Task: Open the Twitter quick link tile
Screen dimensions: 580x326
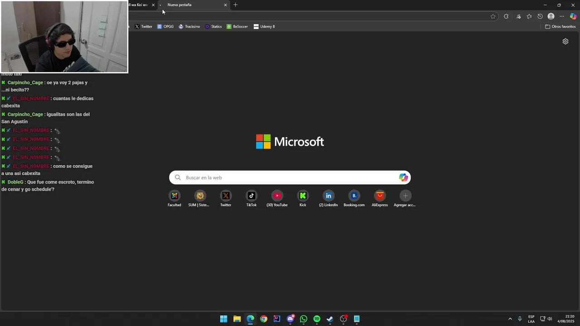Action: point(226,198)
